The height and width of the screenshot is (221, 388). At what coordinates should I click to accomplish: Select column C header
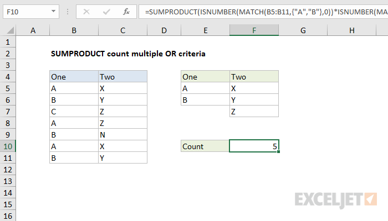coord(122,30)
